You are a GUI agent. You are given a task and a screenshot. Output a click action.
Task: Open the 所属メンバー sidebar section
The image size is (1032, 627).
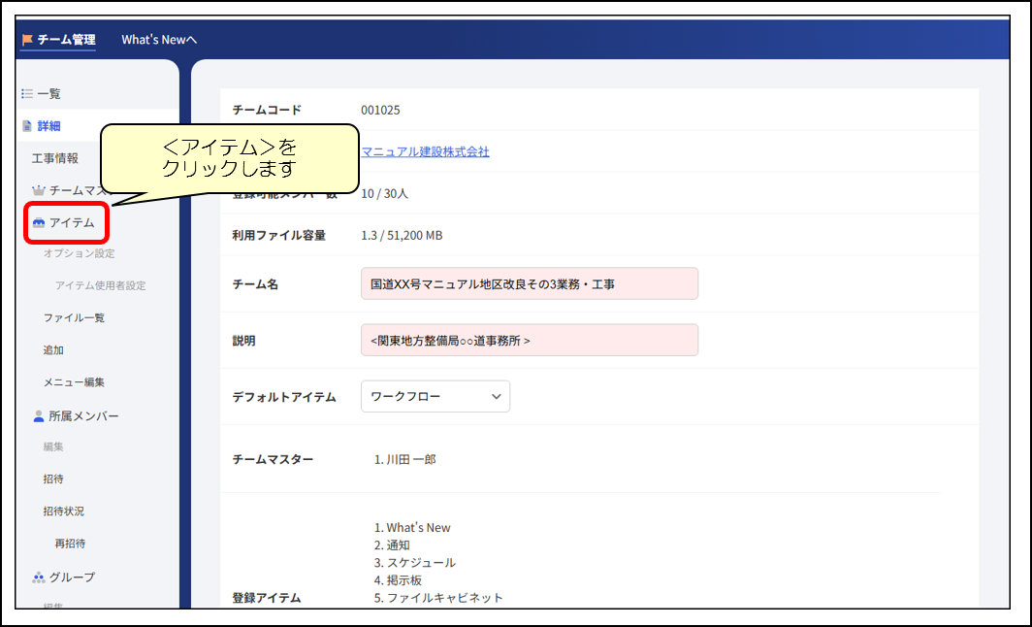83,416
